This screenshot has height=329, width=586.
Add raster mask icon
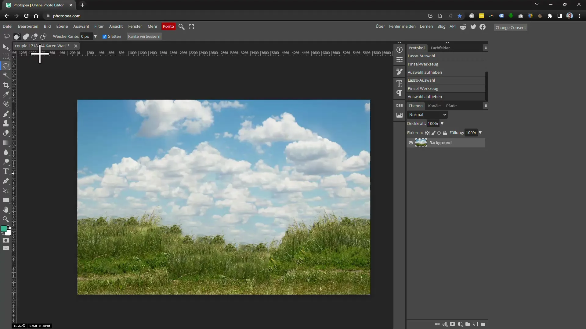[x=453, y=324]
